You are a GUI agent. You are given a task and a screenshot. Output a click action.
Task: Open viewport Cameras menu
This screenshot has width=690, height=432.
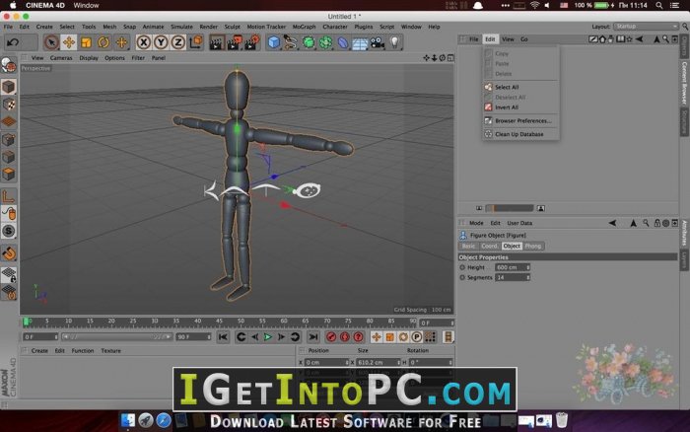61,57
